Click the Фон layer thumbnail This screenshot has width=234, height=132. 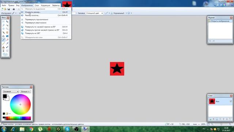pyautogui.click(x=212, y=101)
